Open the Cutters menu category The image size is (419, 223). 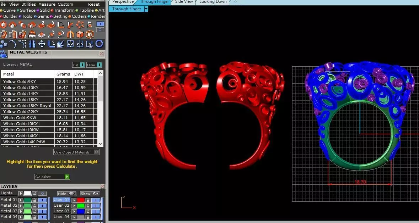(79, 16)
